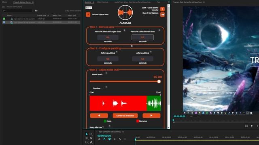Click the Program monitor safe margins rectangle icon
This screenshot has height=145, width=259.
click(246, 126)
